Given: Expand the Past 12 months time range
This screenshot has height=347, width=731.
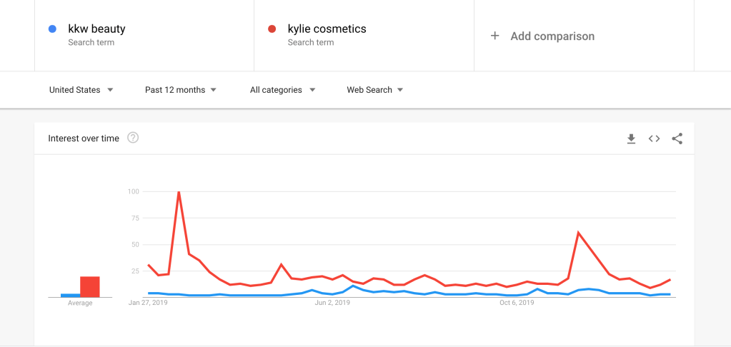Looking at the screenshot, I should 181,90.
